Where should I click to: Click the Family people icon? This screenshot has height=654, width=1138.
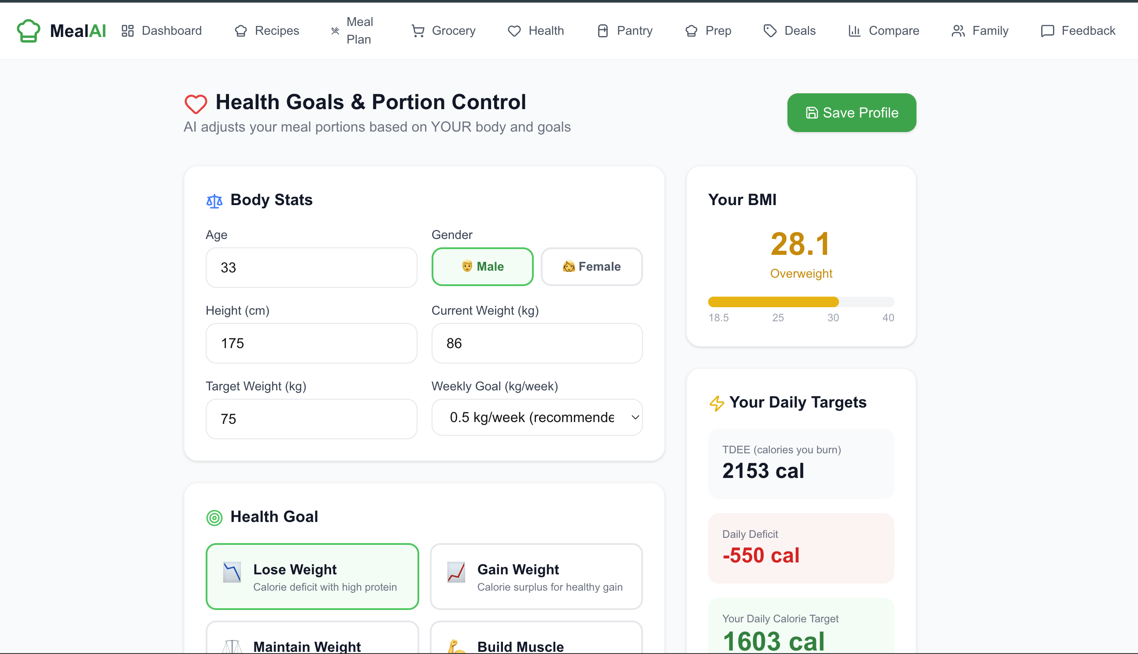coord(958,30)
